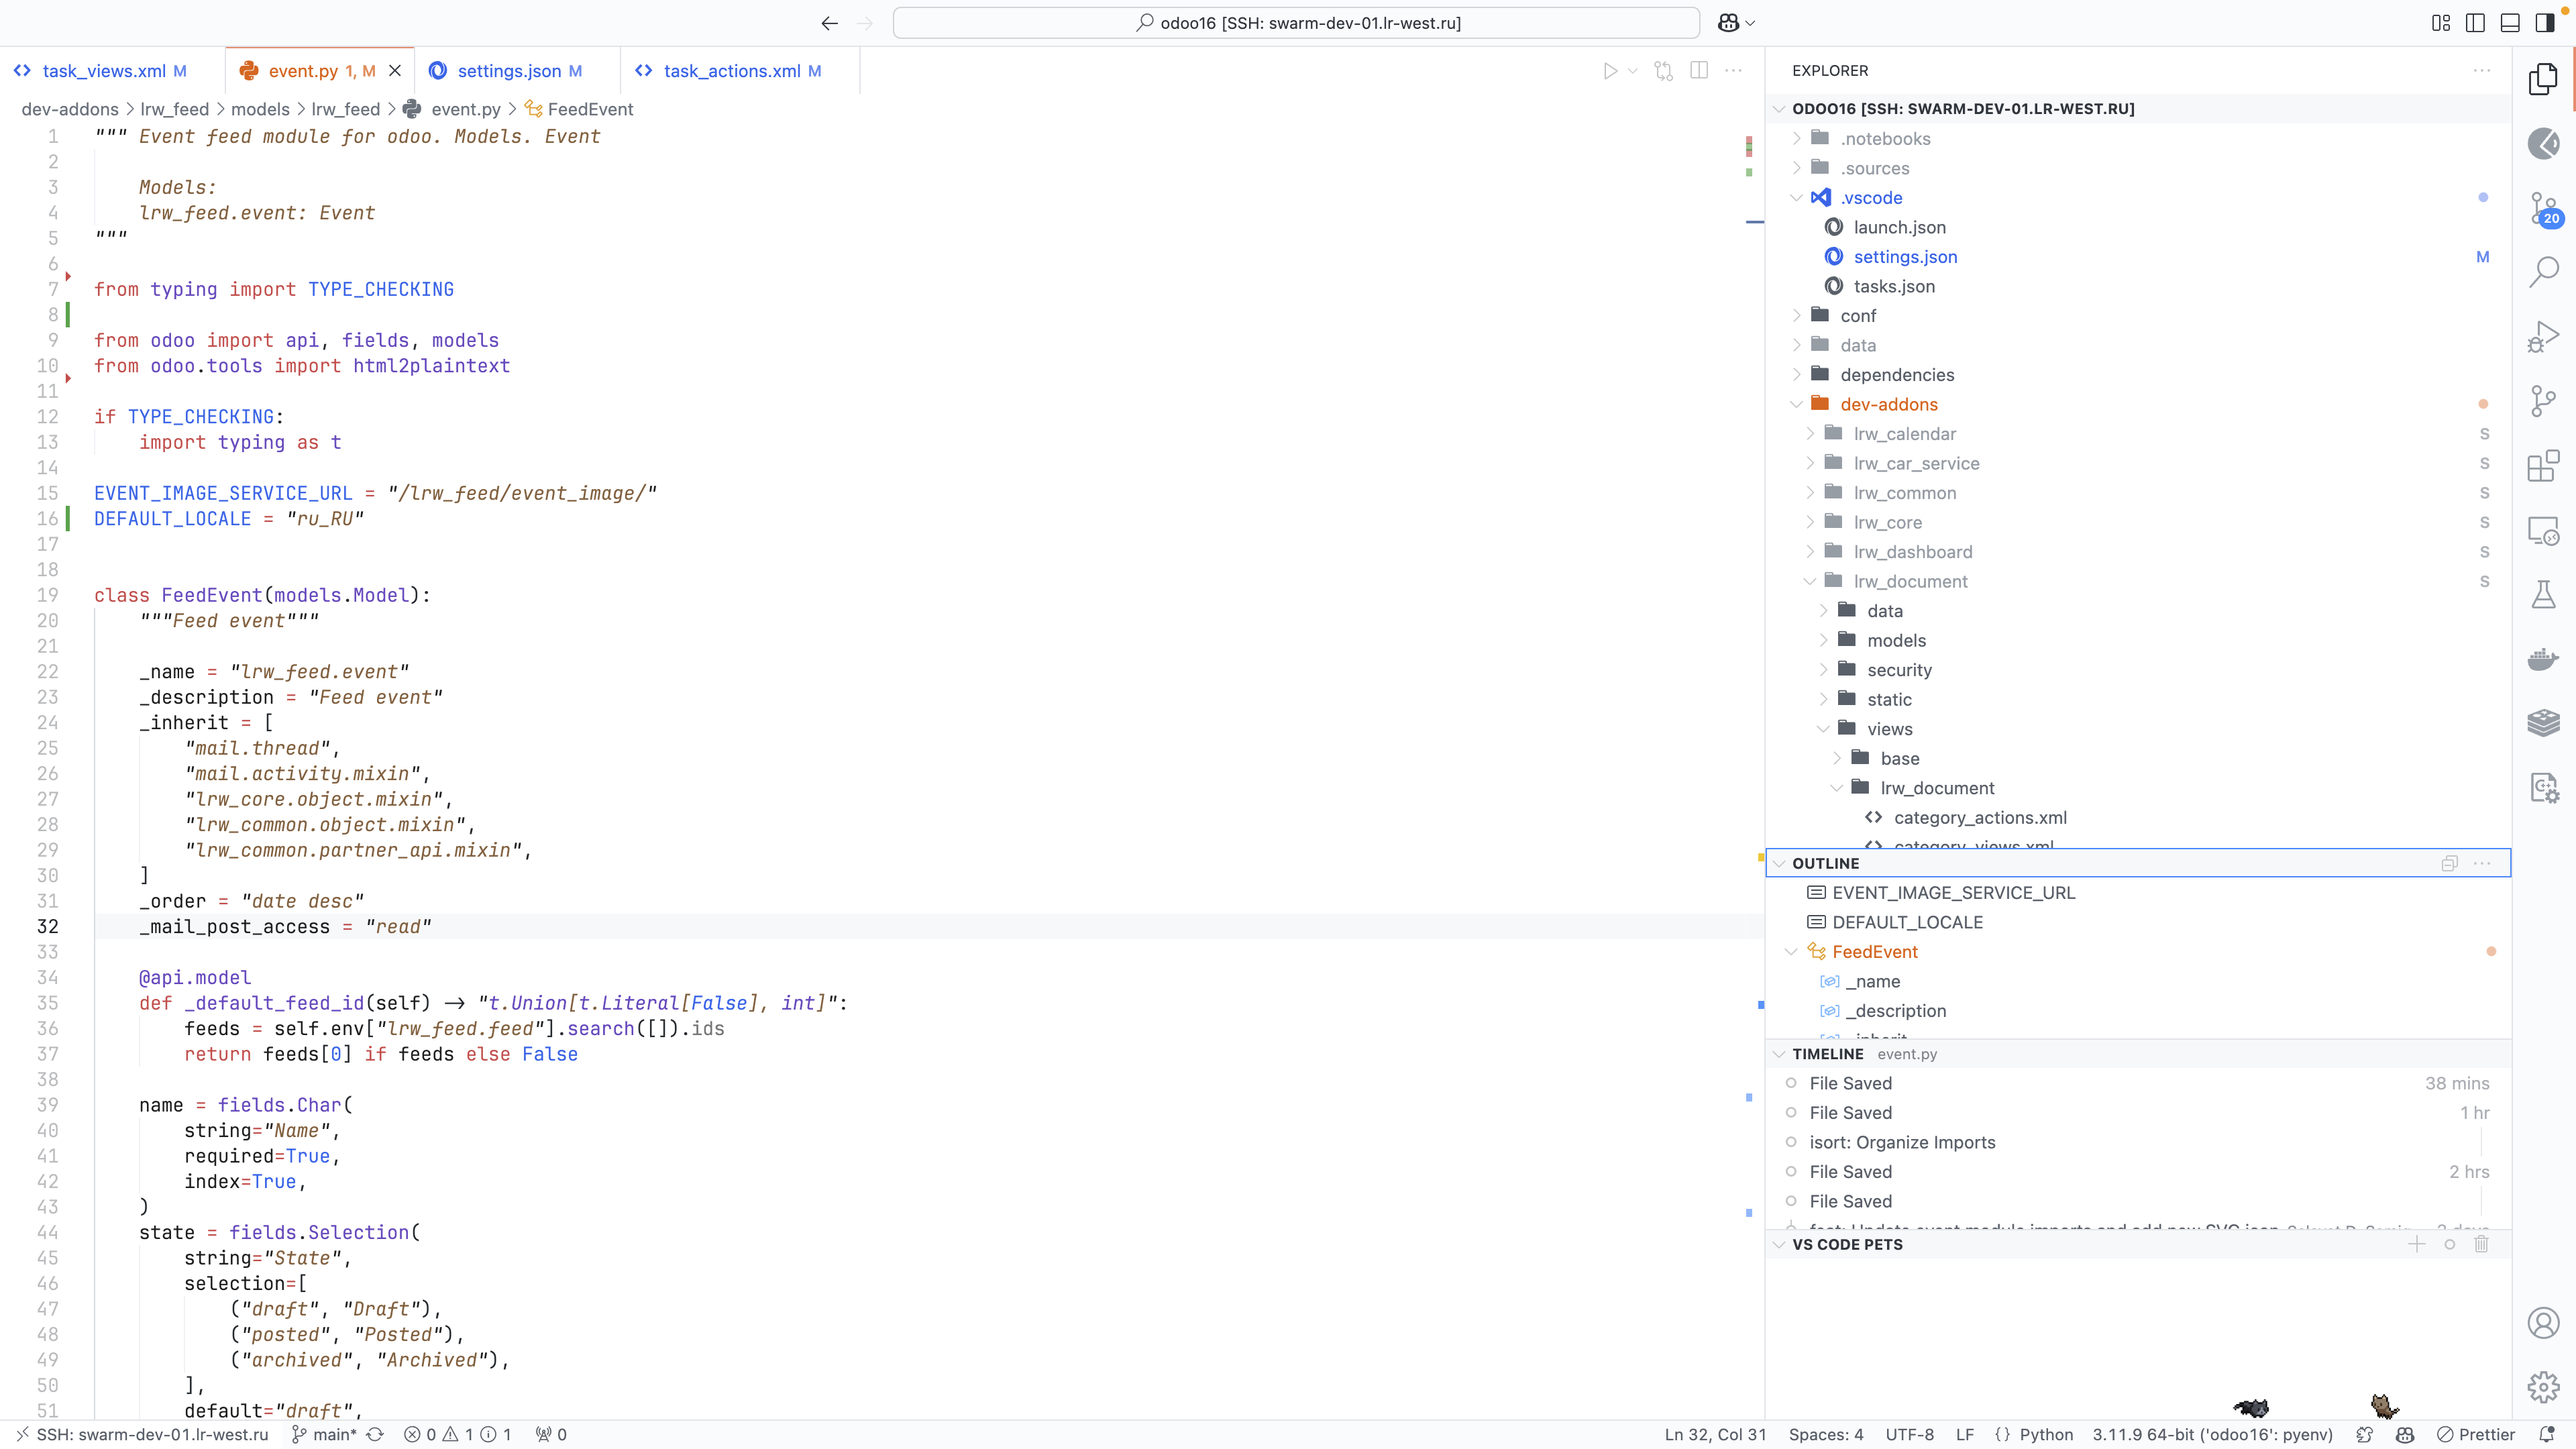This screenshot has width=2576, height=1449.
Task: Open the Search view in activity bar
Action: tap(2543, 271)
